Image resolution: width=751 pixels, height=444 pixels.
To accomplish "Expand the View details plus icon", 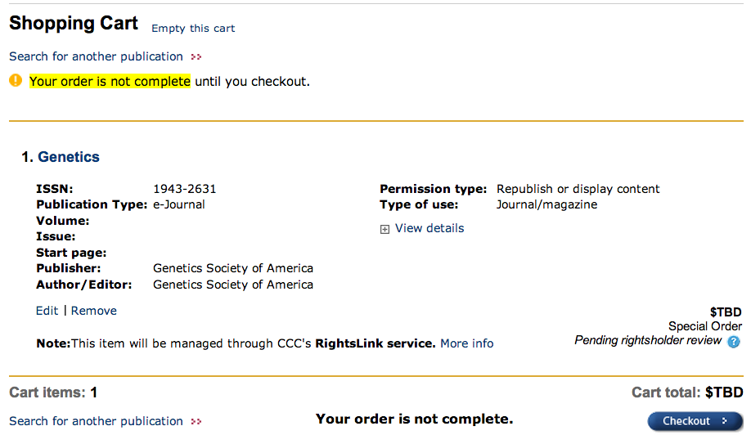I will tap(384, 230).
